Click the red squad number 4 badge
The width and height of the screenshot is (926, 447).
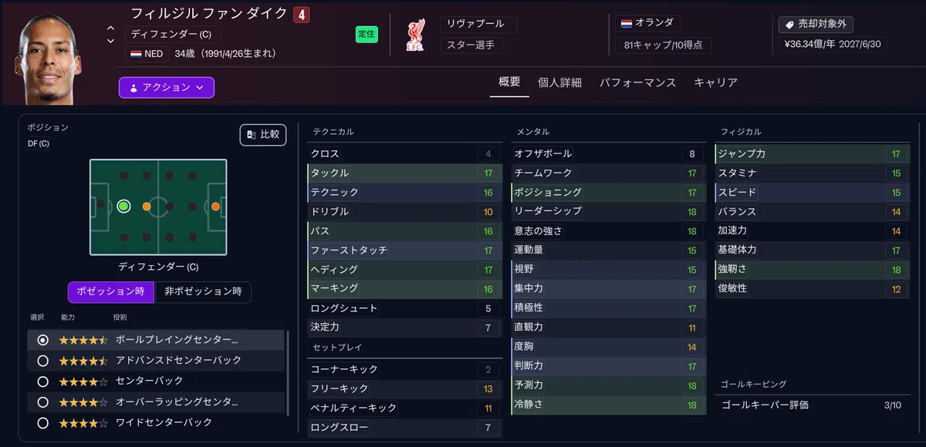[302, 14]
